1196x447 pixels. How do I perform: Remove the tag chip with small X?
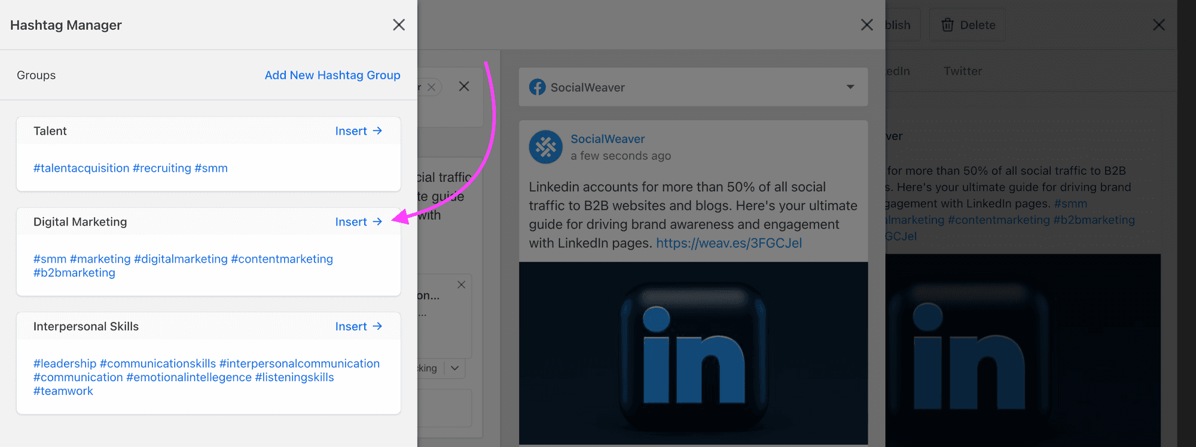431,87
